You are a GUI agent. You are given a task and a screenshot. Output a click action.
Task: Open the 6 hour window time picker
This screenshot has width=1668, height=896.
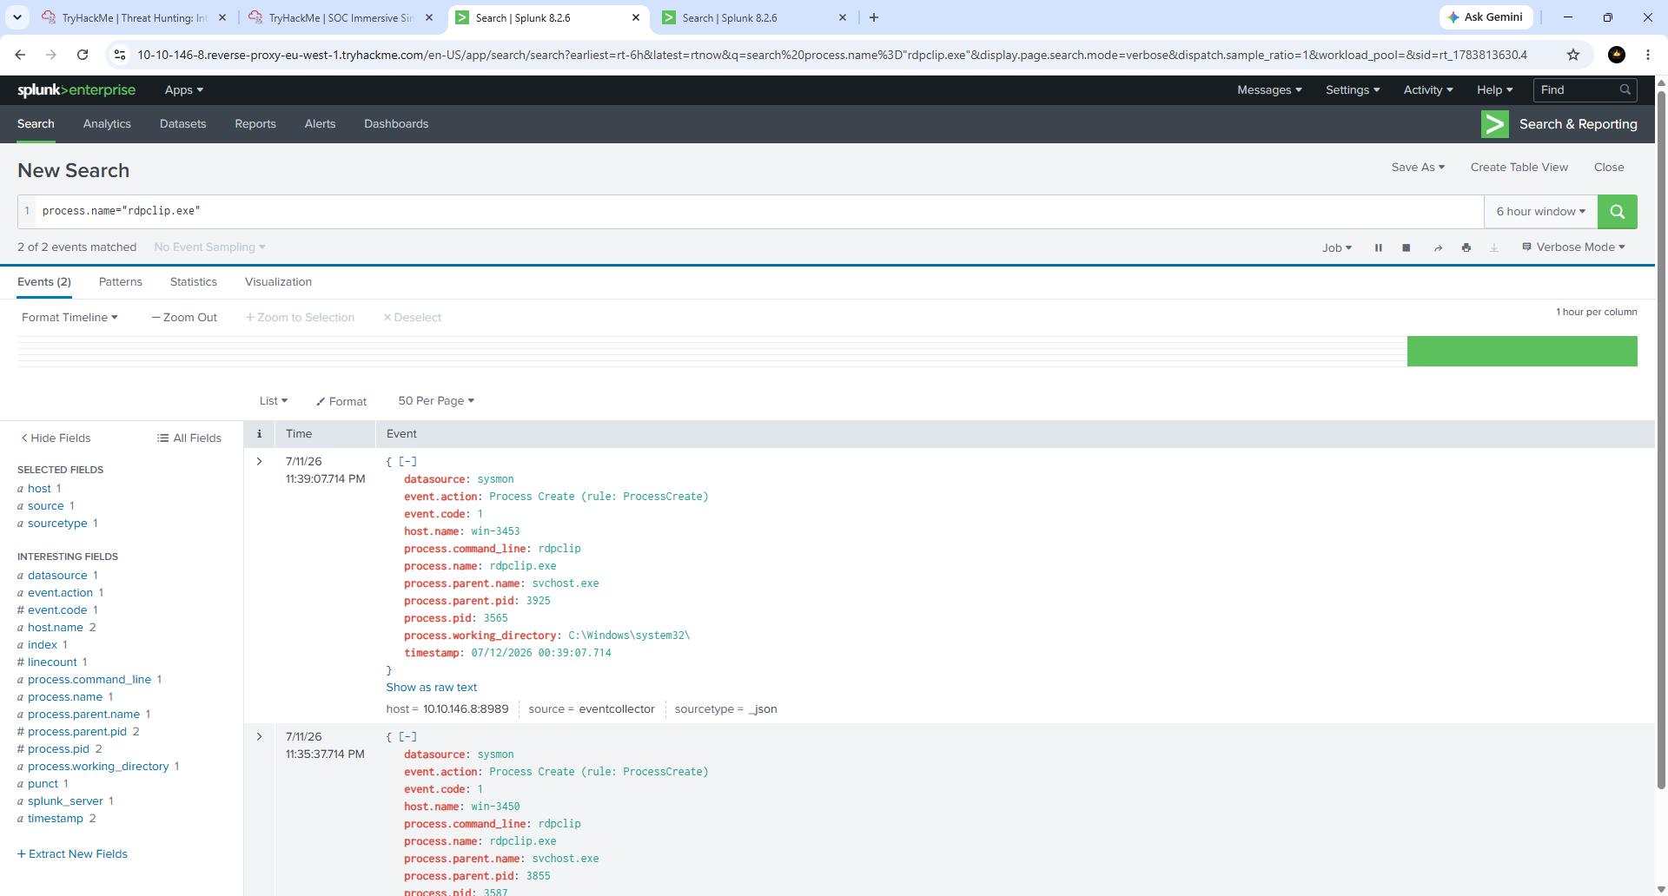[x=1541, y=212]
